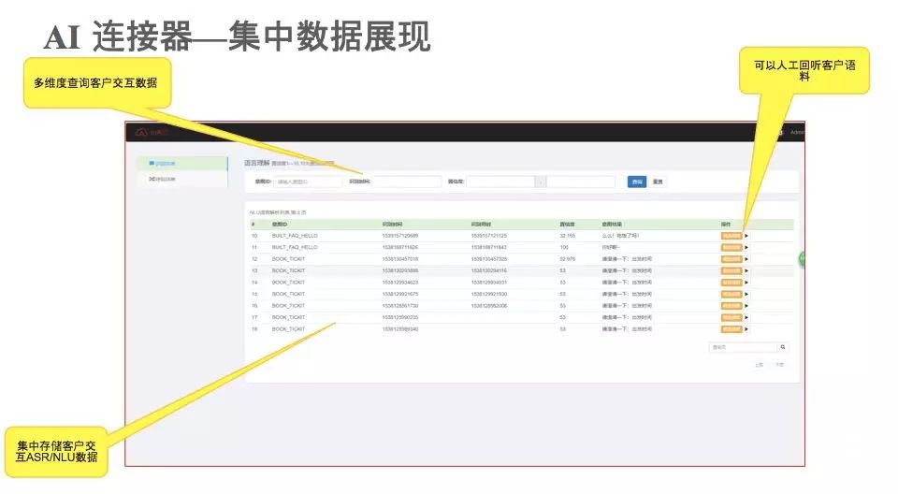Click the magnifier icon beside page search box
This screenshot has height=494, width=898.
click(784, 347)
